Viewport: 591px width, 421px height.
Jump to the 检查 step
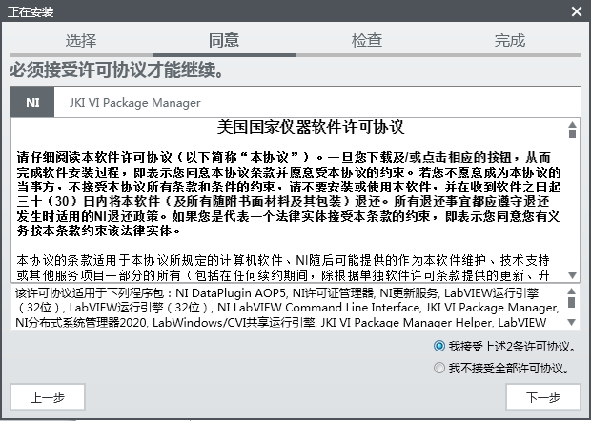click(367, 40)
